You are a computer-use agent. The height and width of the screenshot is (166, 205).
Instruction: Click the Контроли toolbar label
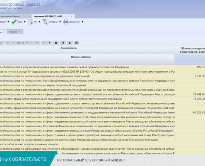(x=53, y=22)
